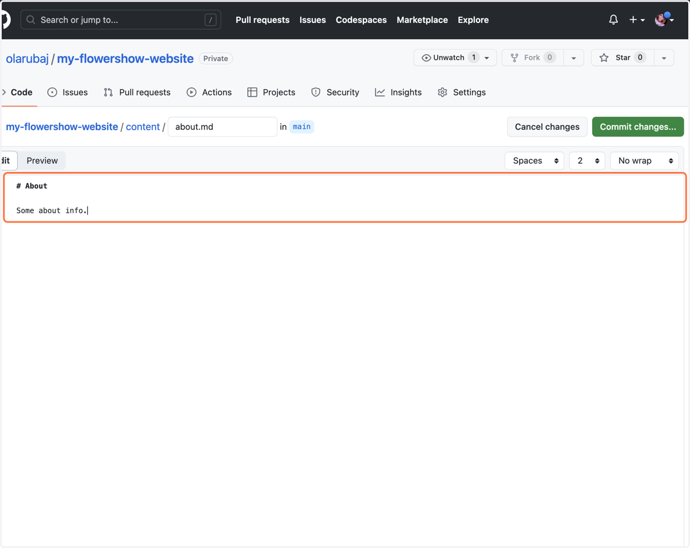The width and height of the screenshot is (690, 548).
Task: Click the GitHub logo
Action: tap(5, 20)
